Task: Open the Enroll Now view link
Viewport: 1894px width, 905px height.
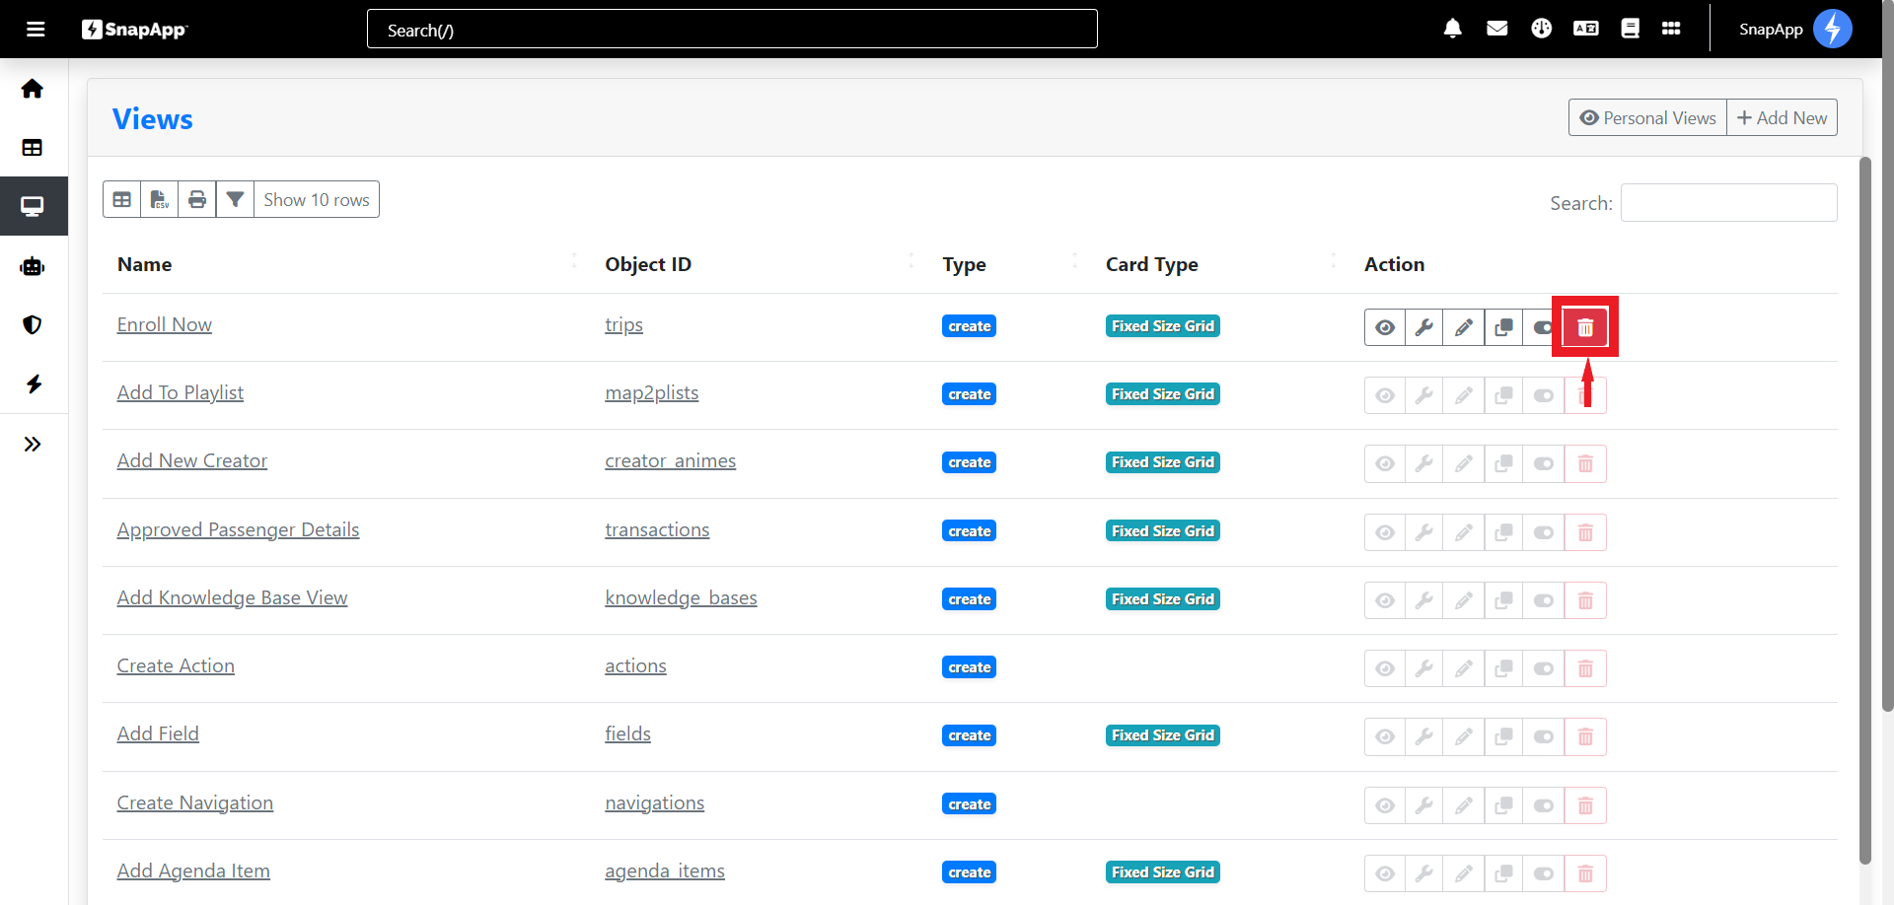Action: 164,324
